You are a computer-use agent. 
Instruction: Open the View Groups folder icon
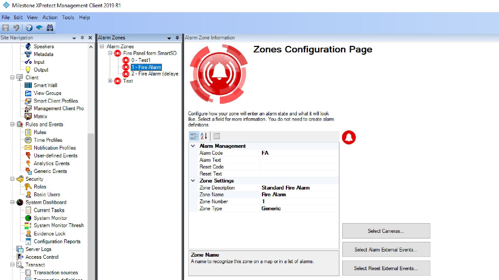tap(28, 93)
